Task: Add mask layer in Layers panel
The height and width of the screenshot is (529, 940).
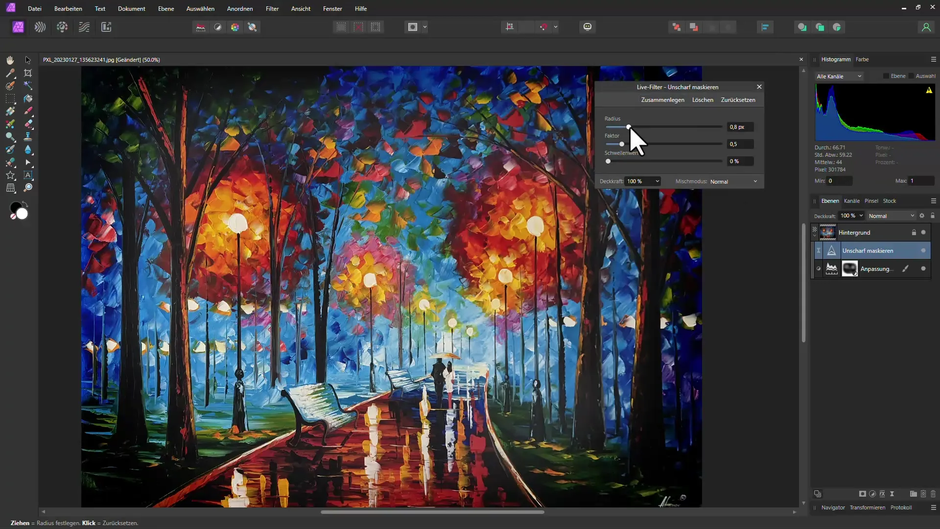Action: pyautogui.click(x=863, y=494)
